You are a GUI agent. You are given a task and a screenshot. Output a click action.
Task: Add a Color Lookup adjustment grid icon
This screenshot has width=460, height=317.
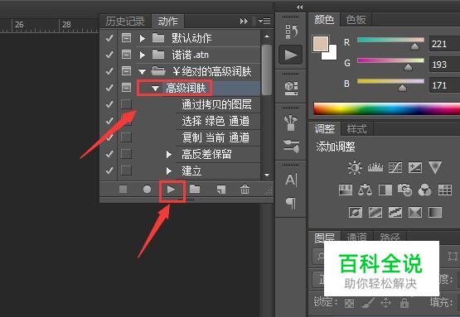445,190
